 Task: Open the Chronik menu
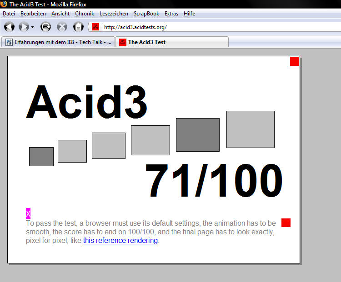pyautogui.click(x=85, y=14)
